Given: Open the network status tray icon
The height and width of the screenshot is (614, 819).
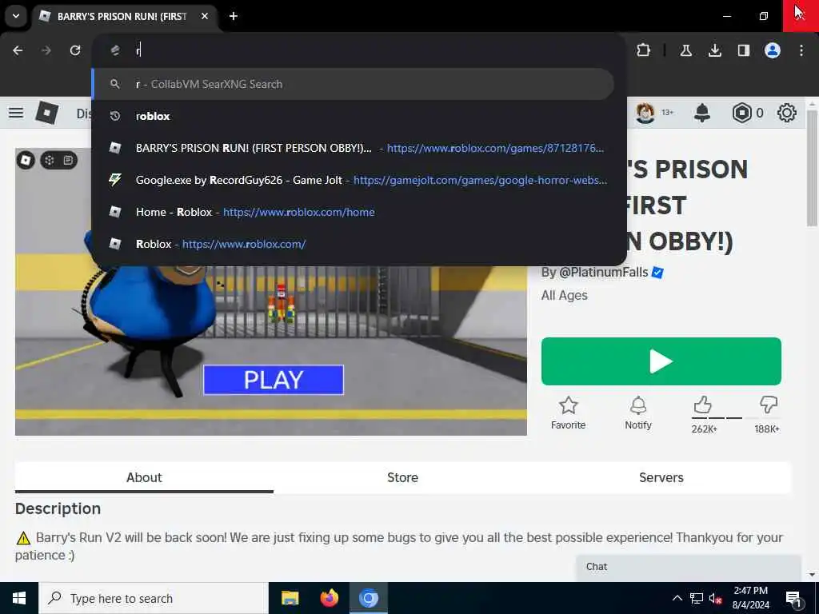Looking at the screenshot, I should (x=697, y=598).
